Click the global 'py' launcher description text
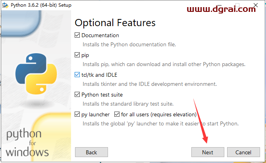This screenshot has width=266, height=163. pyautogui.click(x=160, y=123)
